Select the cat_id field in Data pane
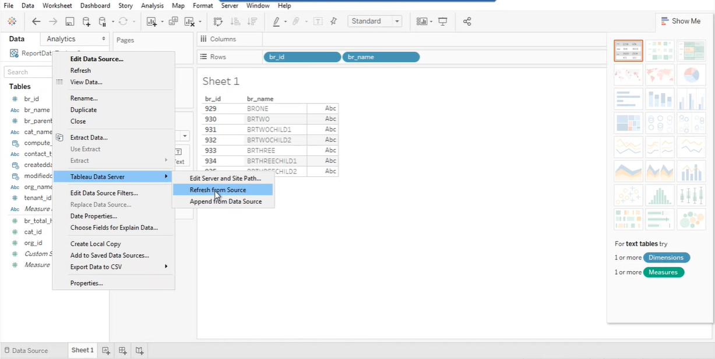This screenshot has width=715, height=359. coord(33,232)
